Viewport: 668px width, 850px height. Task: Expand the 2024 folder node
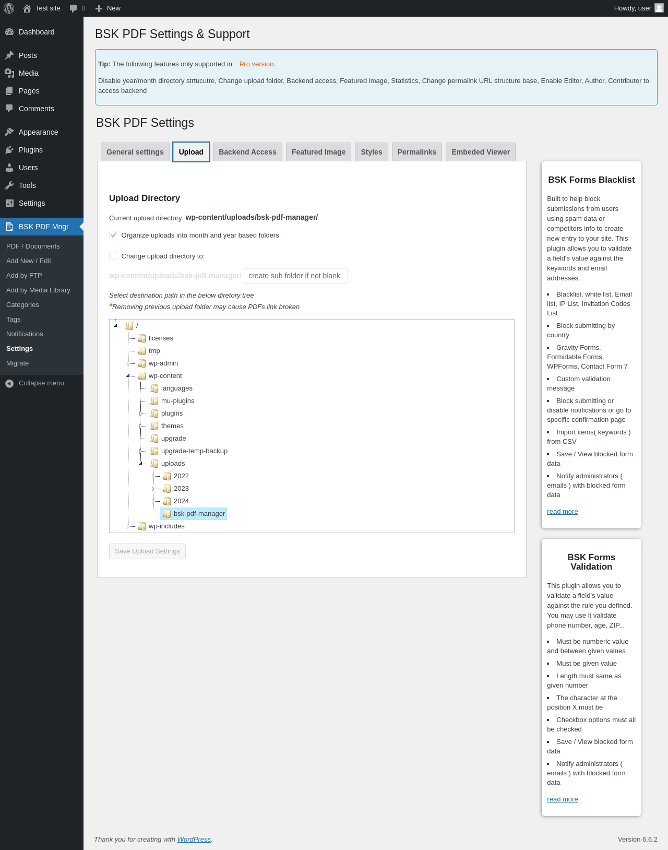[153, 501]
